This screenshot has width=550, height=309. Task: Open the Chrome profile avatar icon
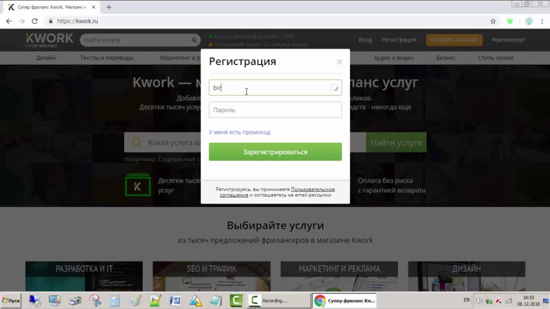tap(529, 21)
